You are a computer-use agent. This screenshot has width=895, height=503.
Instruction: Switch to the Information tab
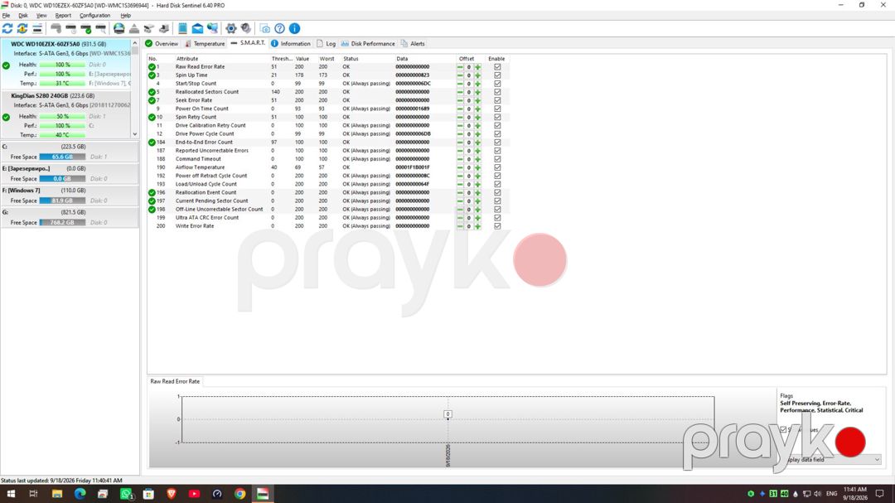pyautogui.click(x=291, y=43)
